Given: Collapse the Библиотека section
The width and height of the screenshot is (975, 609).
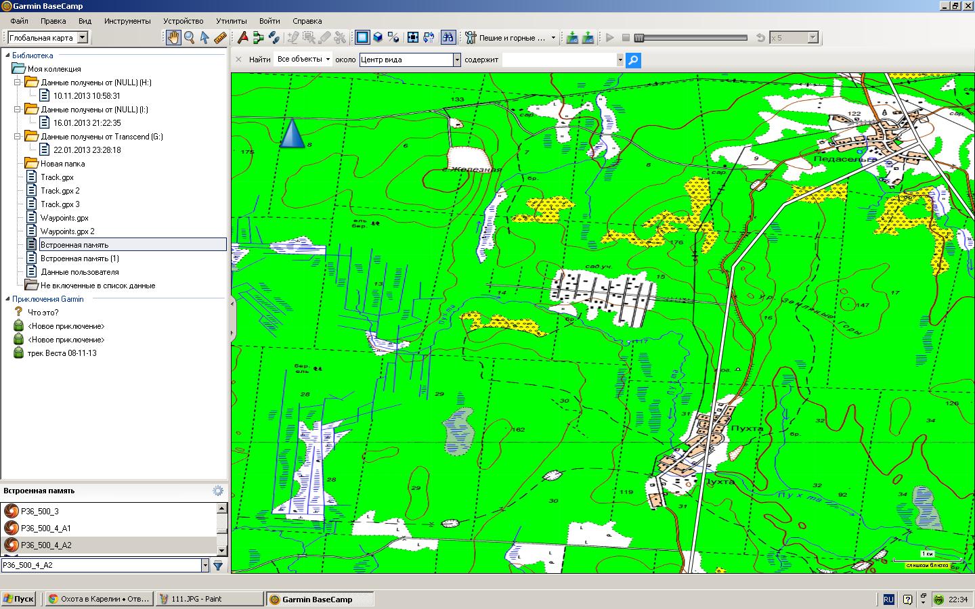Looking at the screenshot, I should point(8,55).
